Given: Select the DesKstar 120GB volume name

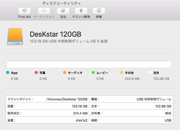Looking at the screenshot, I should [55, 34].
